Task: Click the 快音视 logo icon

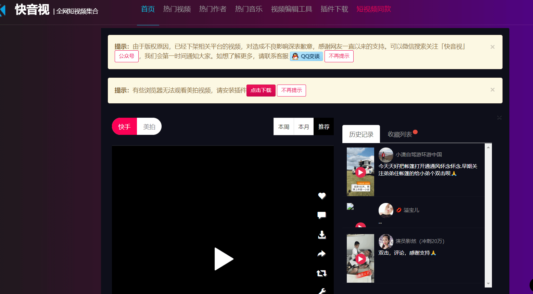Action: point(3,10)
